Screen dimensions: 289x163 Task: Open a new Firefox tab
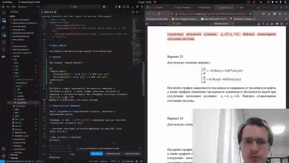(258, 8)
